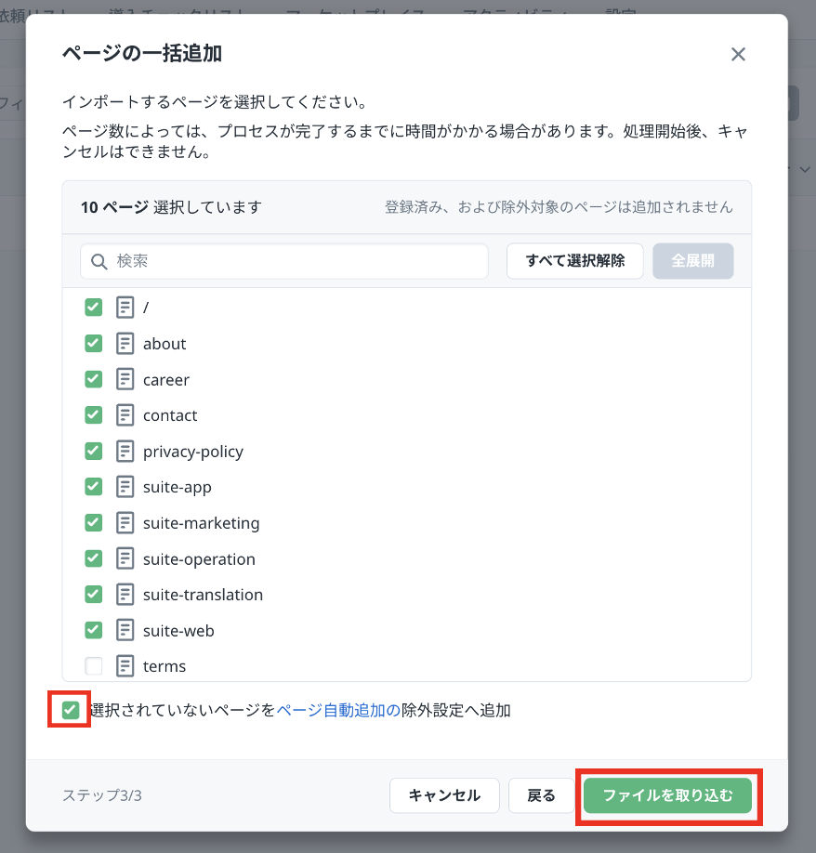Click the magnifier icon in search box

[99, 261]
